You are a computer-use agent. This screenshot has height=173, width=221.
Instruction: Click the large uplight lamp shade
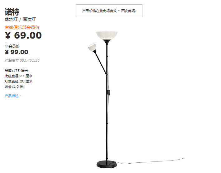tap(107, 35)
